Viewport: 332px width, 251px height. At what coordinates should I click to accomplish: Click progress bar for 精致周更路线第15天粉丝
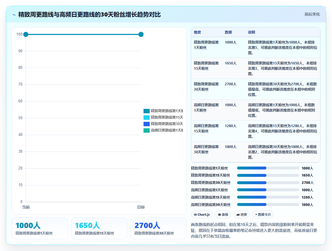[268, 175]
